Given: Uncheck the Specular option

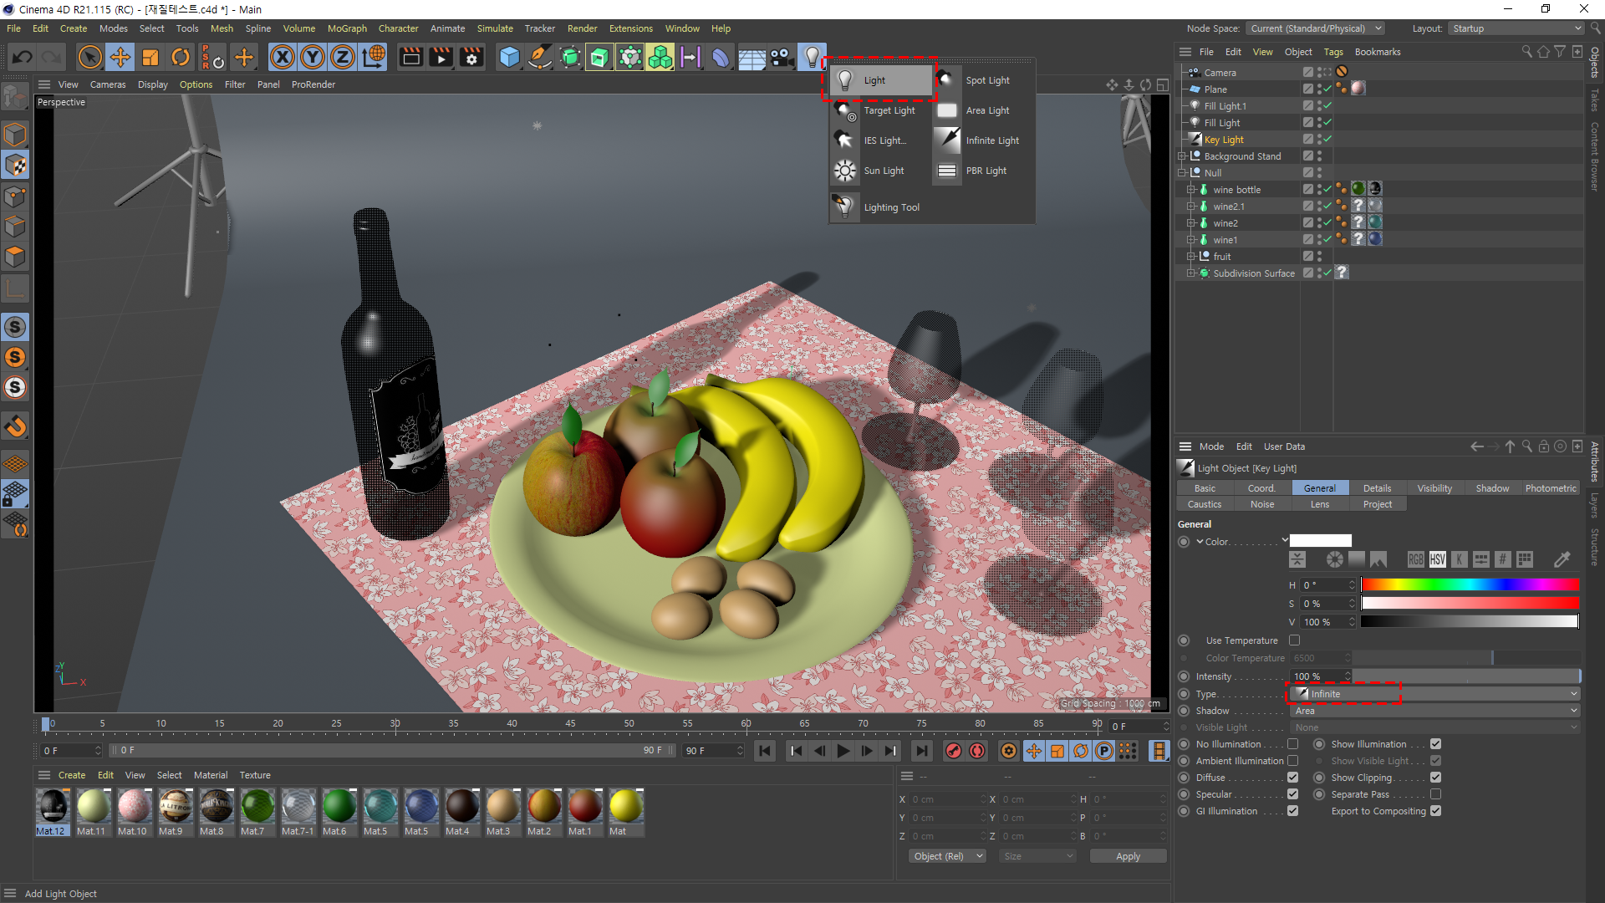Looking at the screenshot, I should (1292, 794).
